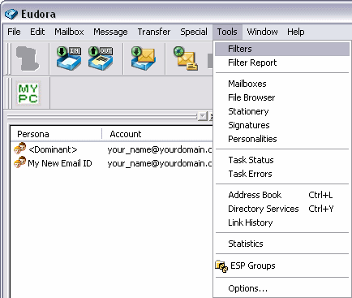Choose Task Errors menu entry
The height and width of the screenshot is (298, 352).
pos(282,174)
